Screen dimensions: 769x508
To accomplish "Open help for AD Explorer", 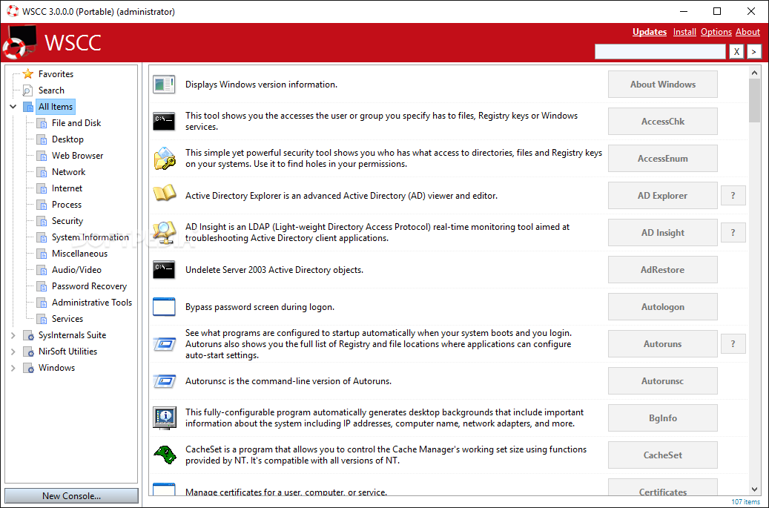I will pyautogui.click(x=733, y=196).
